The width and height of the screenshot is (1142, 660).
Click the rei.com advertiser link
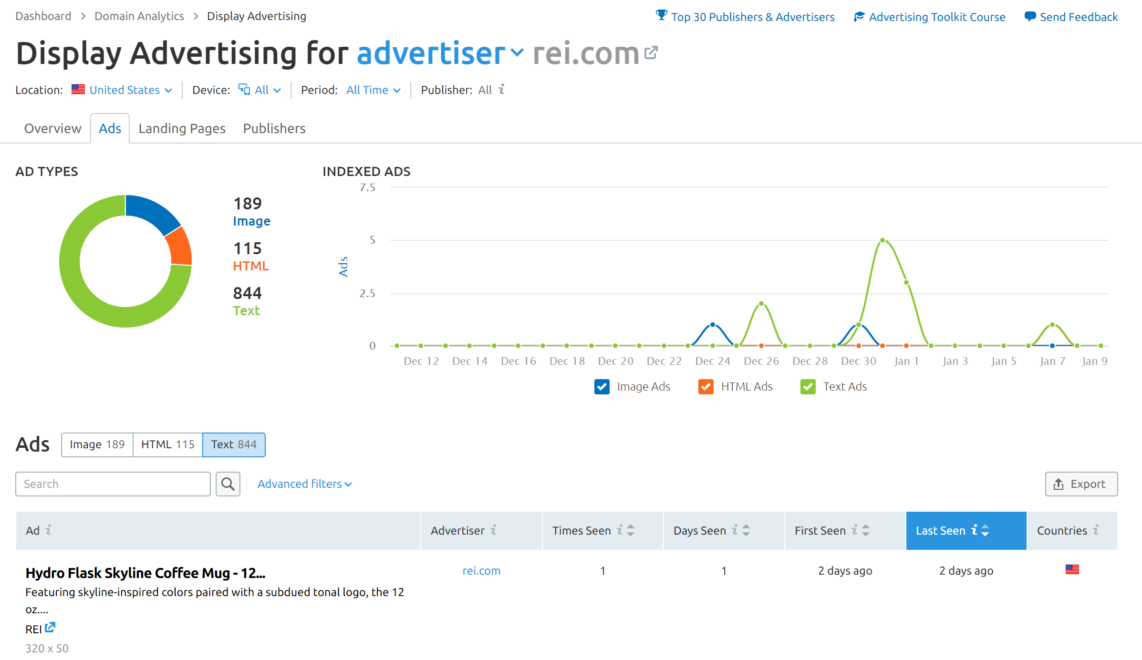pos(481,570)
